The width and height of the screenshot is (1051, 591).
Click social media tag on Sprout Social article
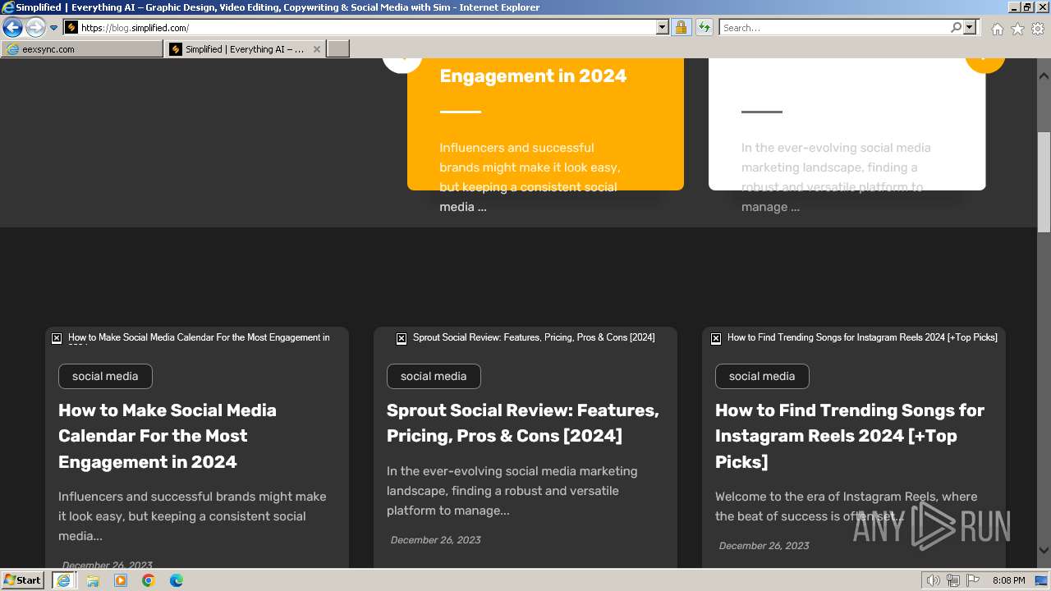pyautogui.click(x=434, y=376)
